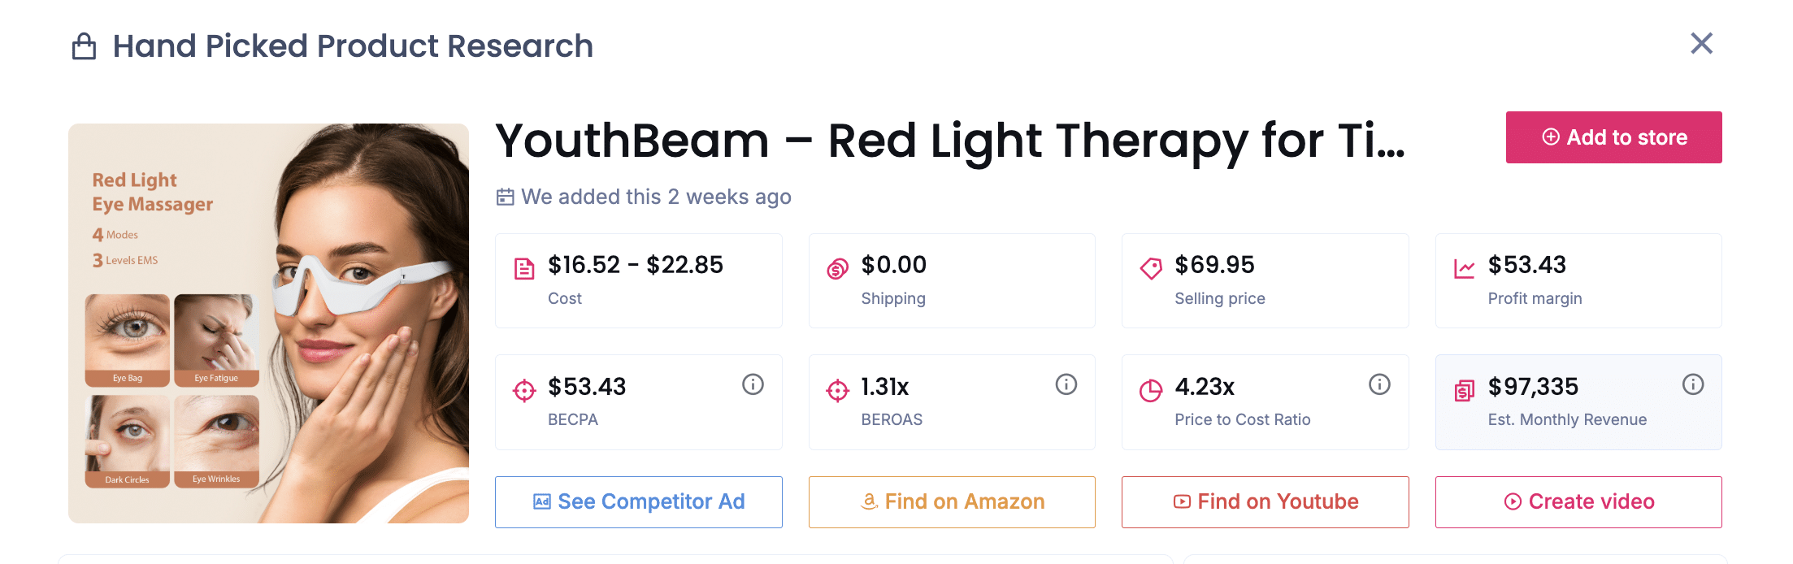Screen dimensions: 1793x564
Task: Click the Create video play icon
Action: point(1513,501)
